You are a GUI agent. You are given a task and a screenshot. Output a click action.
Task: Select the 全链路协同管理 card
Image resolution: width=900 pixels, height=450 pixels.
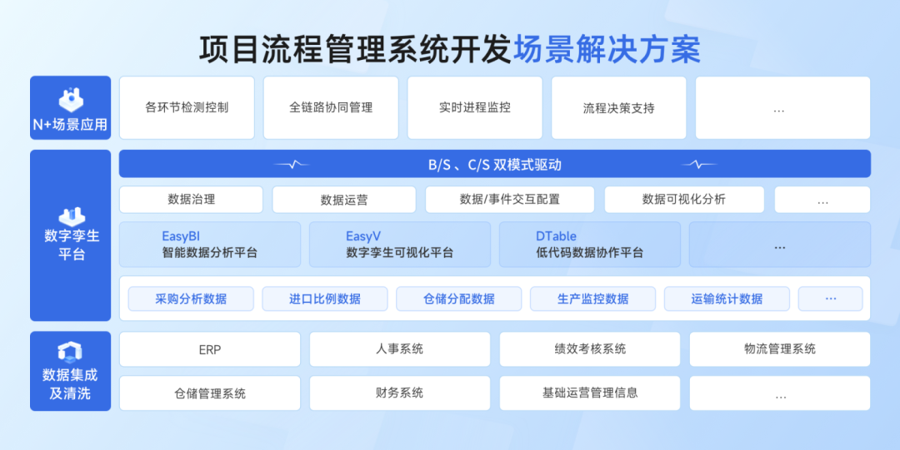pyautogui.click(x=331, y=108)
